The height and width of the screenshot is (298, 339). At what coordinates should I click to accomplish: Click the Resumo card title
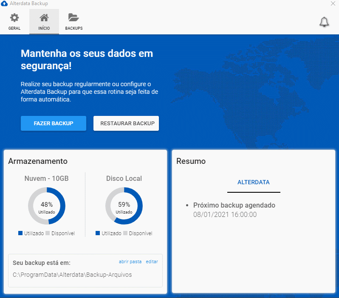pos(191,161)
